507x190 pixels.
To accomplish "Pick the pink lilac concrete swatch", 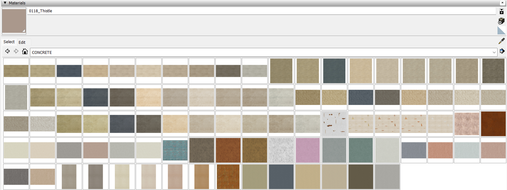I will (x=308, y=150).
